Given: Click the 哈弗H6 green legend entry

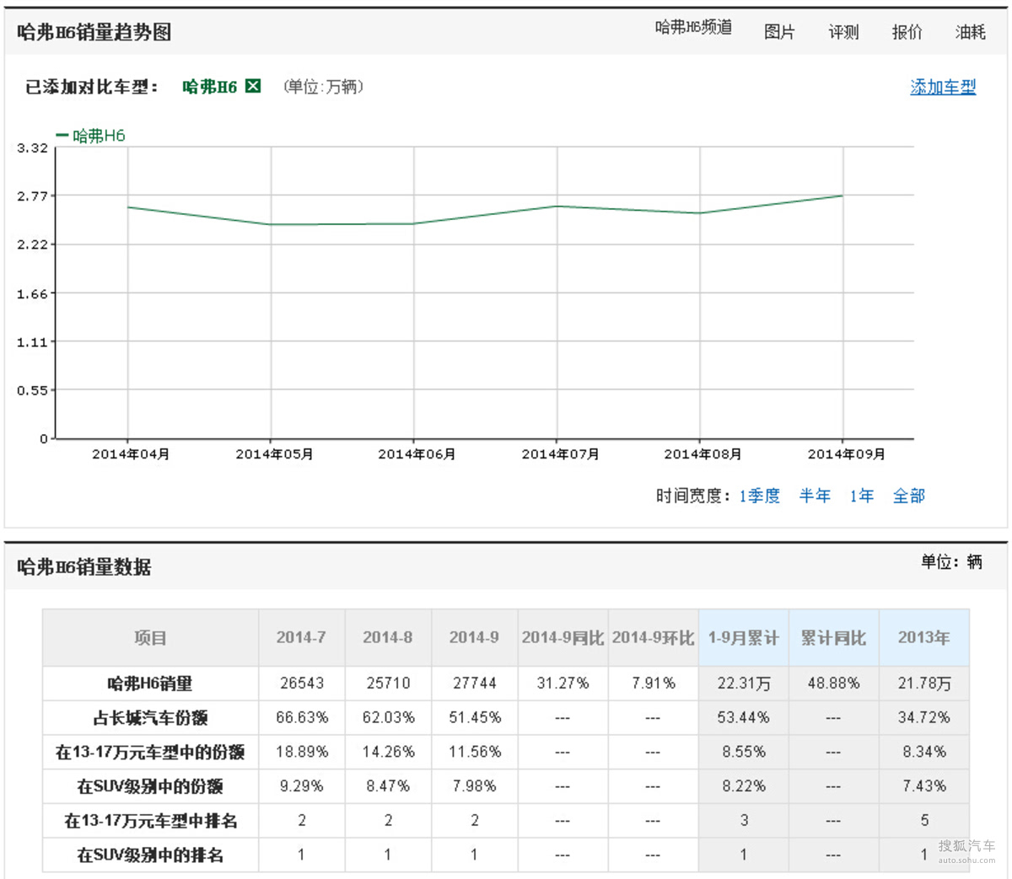Looking at the screenshot, I should 91,136.
